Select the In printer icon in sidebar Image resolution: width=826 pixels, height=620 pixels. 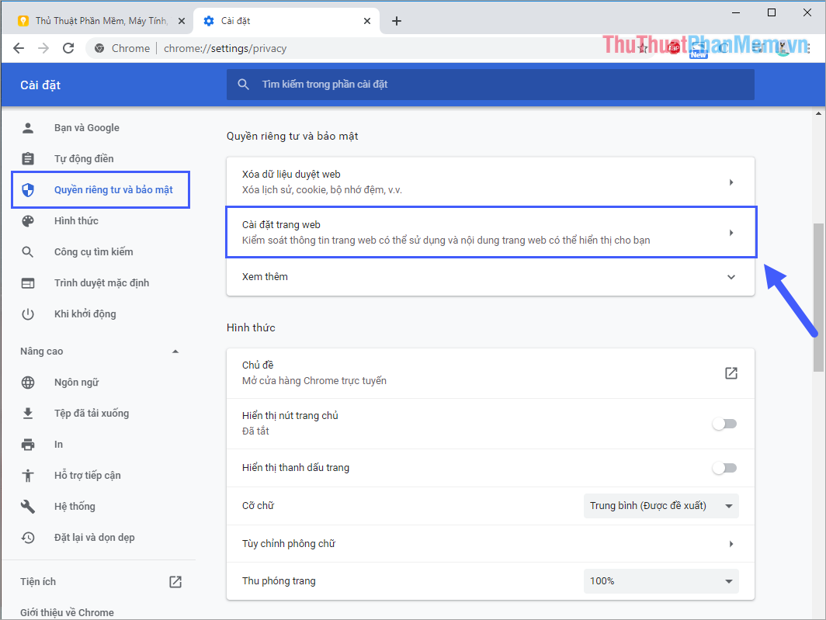29,444
